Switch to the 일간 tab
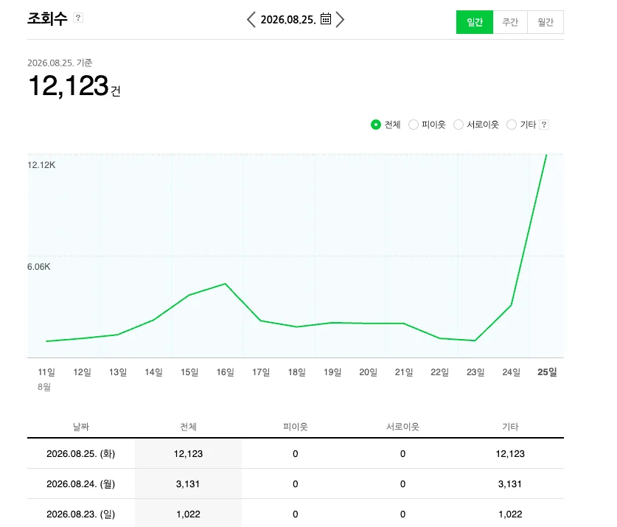617x527 pixels. tap(475, 22)
